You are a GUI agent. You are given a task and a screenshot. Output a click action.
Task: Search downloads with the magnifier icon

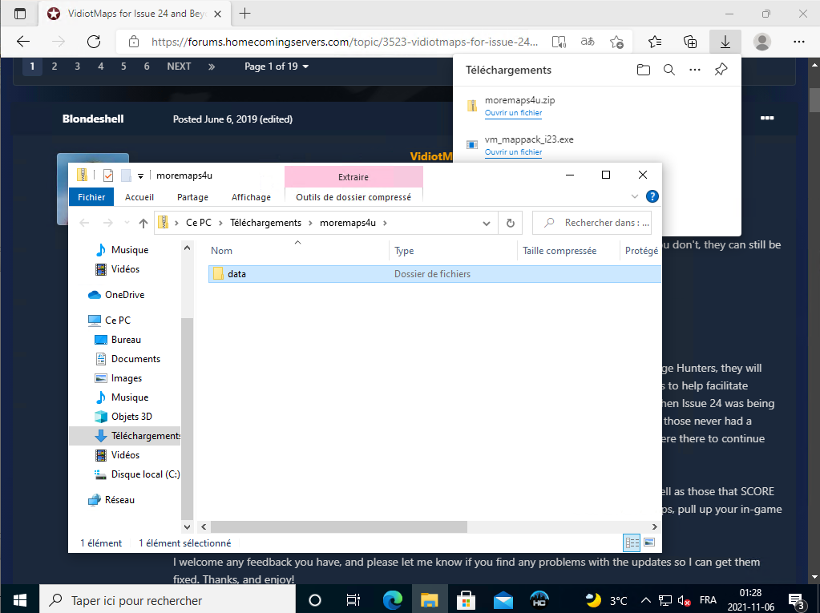coord(669,70)
